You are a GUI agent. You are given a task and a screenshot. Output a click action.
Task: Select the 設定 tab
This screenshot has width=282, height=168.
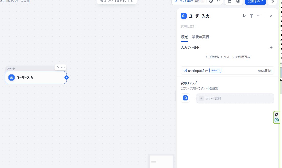point(184,37)
